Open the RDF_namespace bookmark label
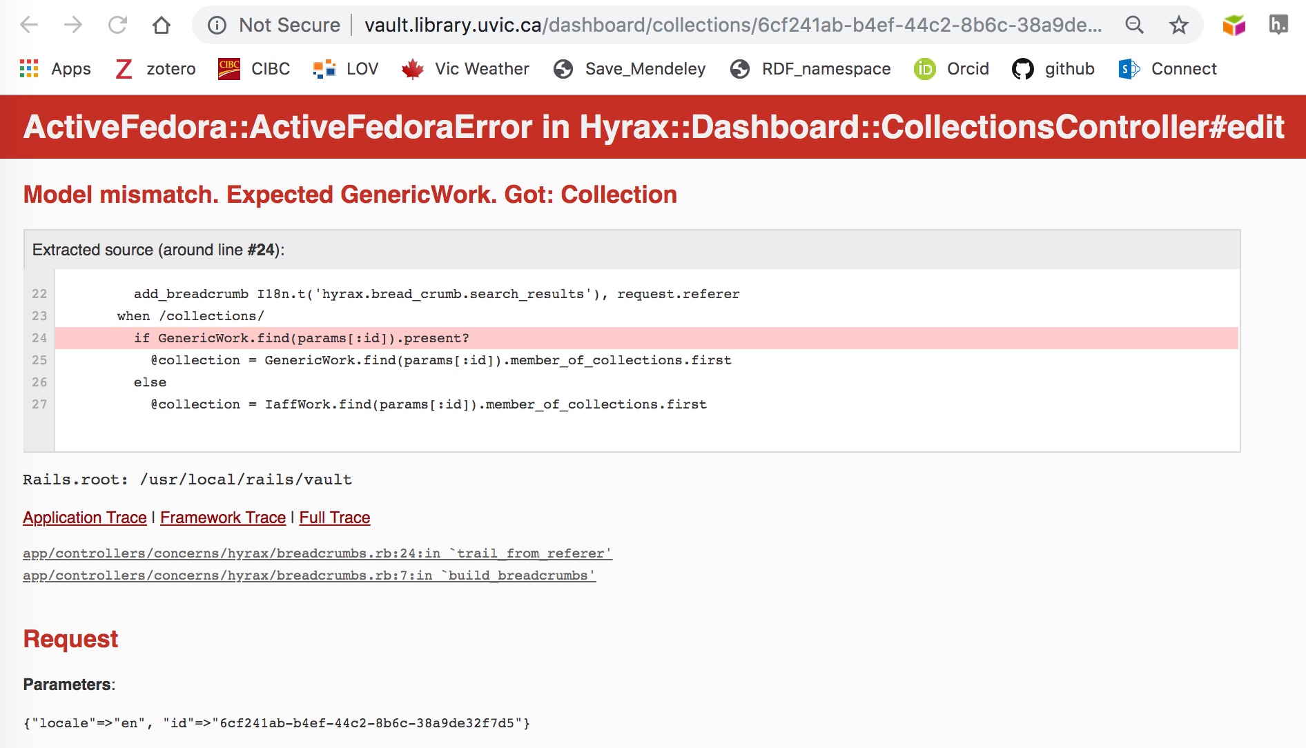Viewport: 1306px width, 748px height. click(x=826, y=69)
